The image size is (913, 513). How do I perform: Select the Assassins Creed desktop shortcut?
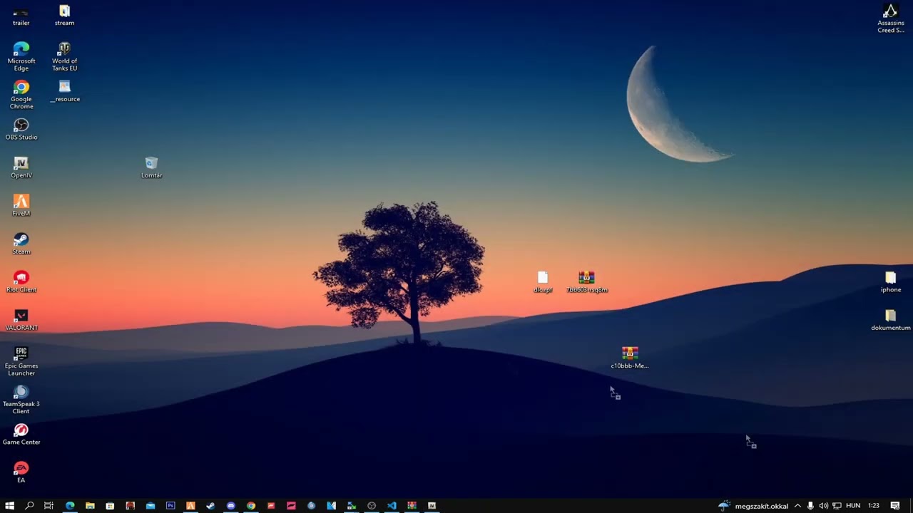[890, 19]
